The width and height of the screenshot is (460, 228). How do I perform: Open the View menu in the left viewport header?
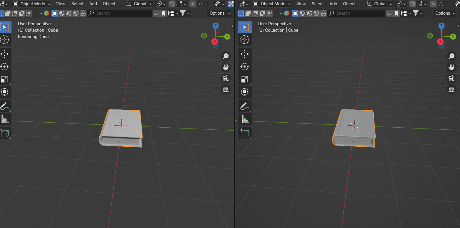(61, 4)
